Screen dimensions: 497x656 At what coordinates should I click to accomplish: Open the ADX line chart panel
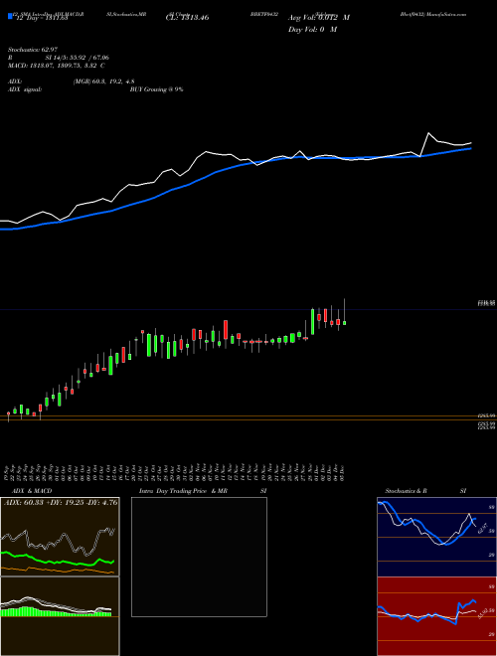[x=60, y=537]
